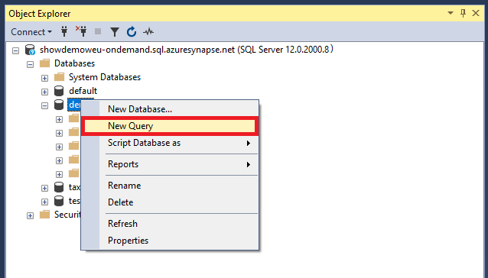Open the Connect dropdown in Object Explorer
The height and width of the screenshot is (278, 488).
click(31, 32)
